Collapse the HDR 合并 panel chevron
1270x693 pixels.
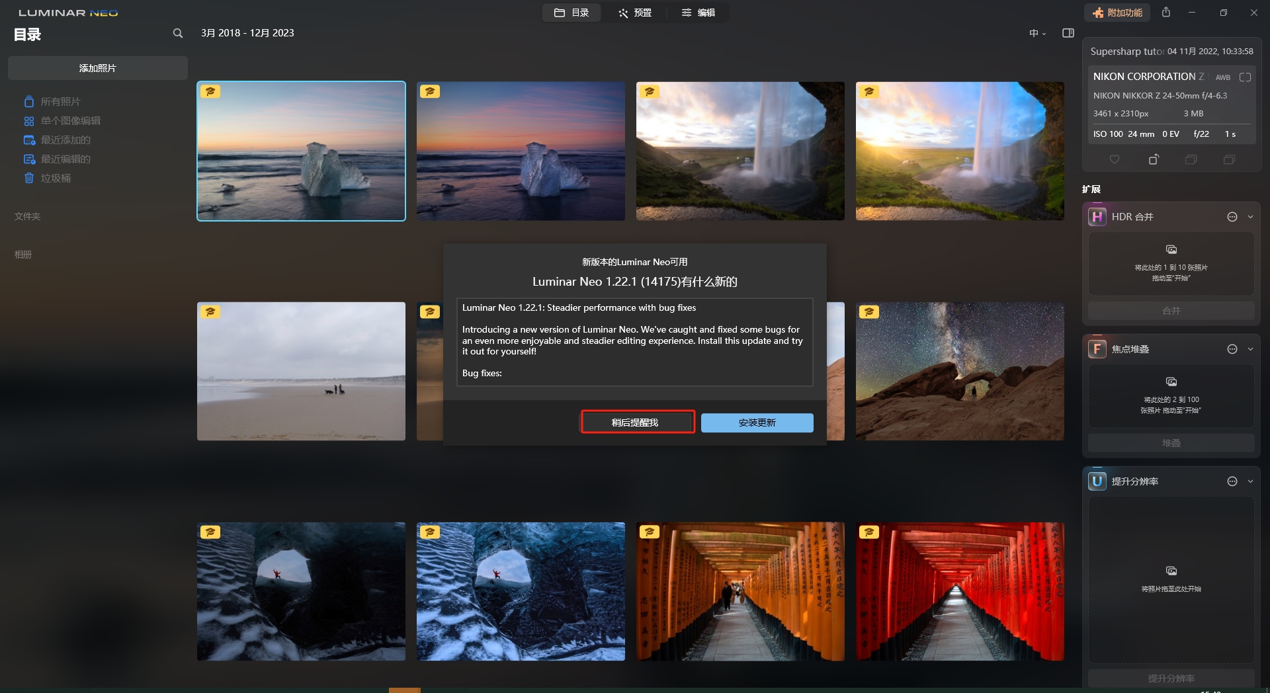pyautogui.click(x=1250, y=217)
